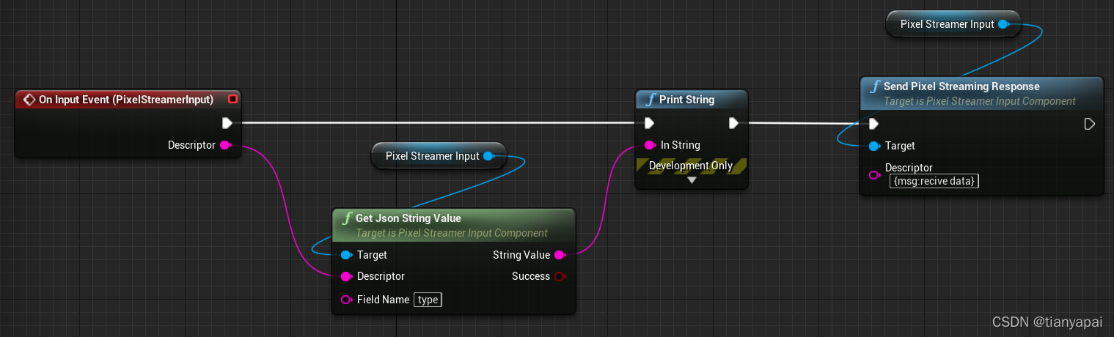Click the Descriptor input pin on Get Json String Value
Image resolution: width=1114 pixels, height=337 pixels.
click(346, 276)
